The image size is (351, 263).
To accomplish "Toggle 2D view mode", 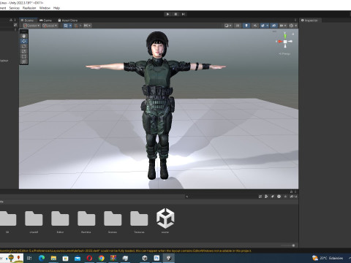I will tap(237, 26).
